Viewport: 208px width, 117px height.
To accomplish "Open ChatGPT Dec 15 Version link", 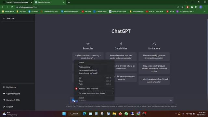I will pyautogui.click(x=75, y=106).
